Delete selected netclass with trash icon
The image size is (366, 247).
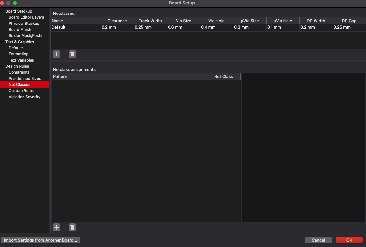coord(72,54)
